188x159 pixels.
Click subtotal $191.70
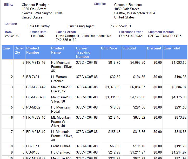[139, 146]
